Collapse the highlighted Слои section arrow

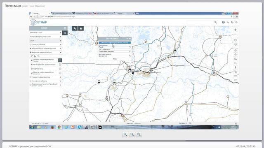pos(61,41)
